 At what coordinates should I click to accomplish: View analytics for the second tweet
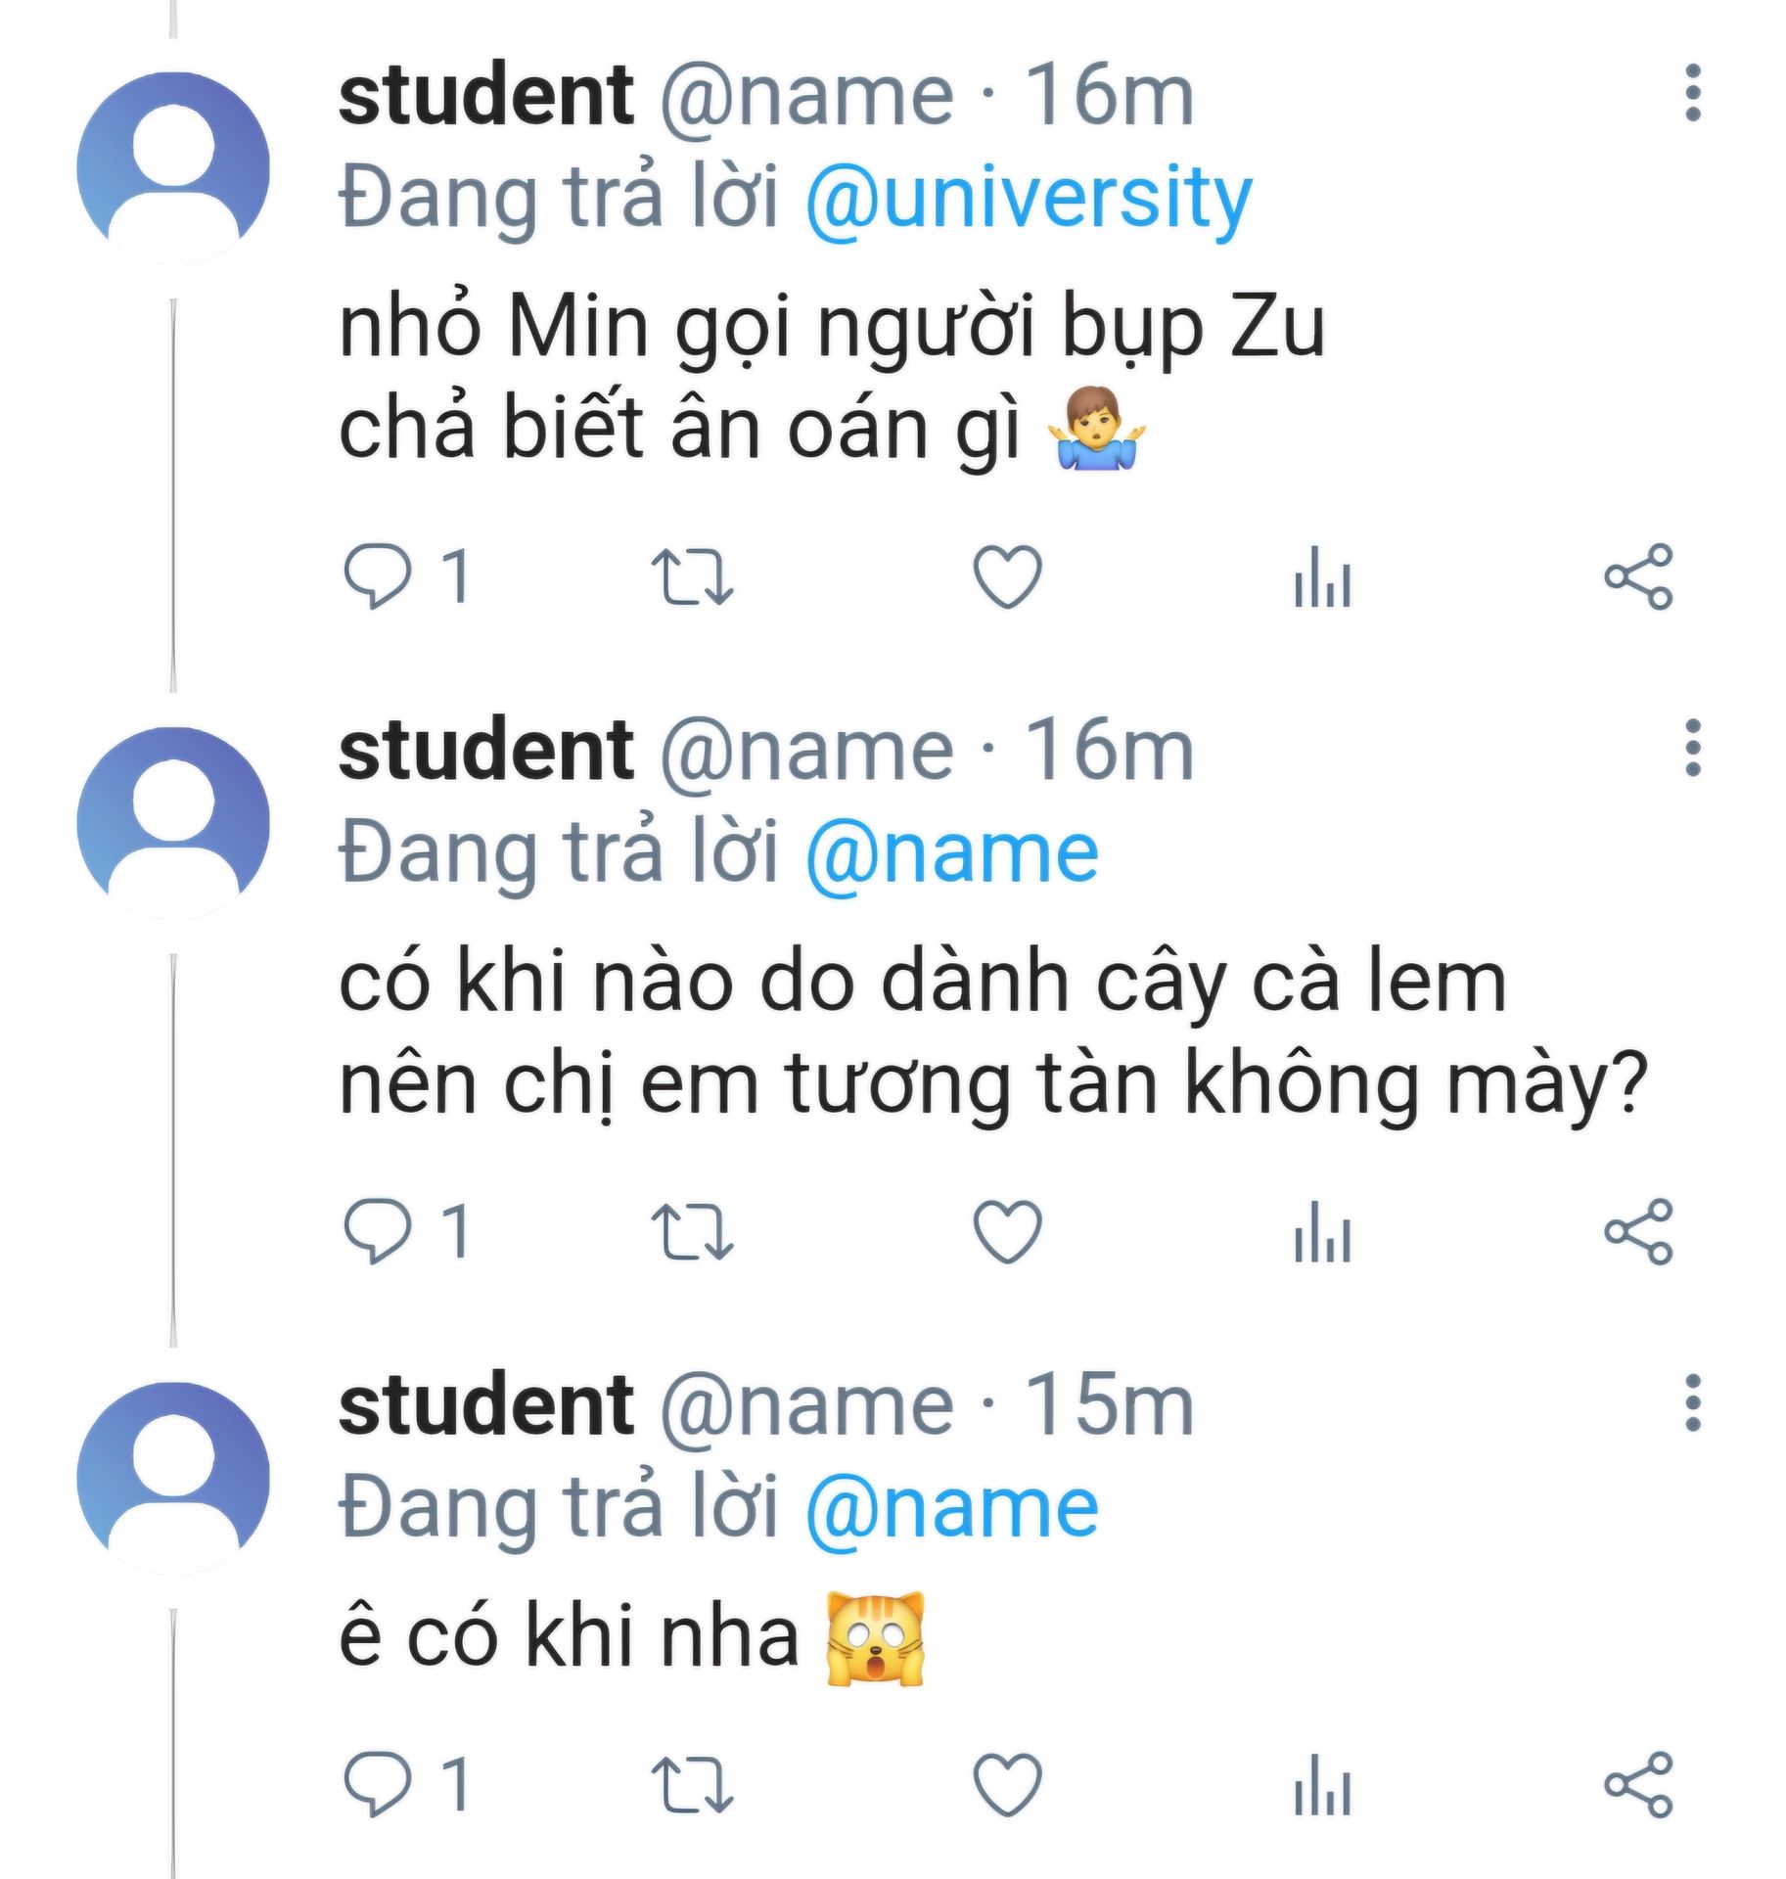click(x=1322, y=1233)
